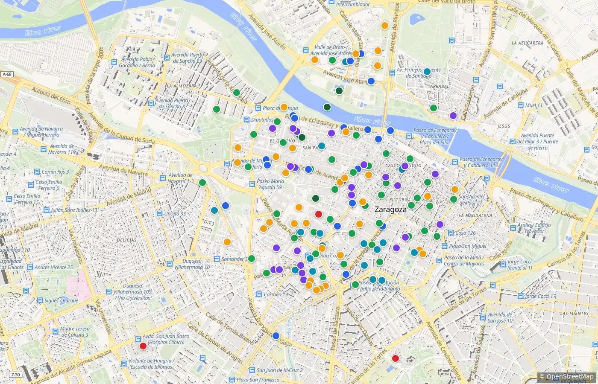Click the Carmen 19 bus stop icon

(x=259, y=294)
